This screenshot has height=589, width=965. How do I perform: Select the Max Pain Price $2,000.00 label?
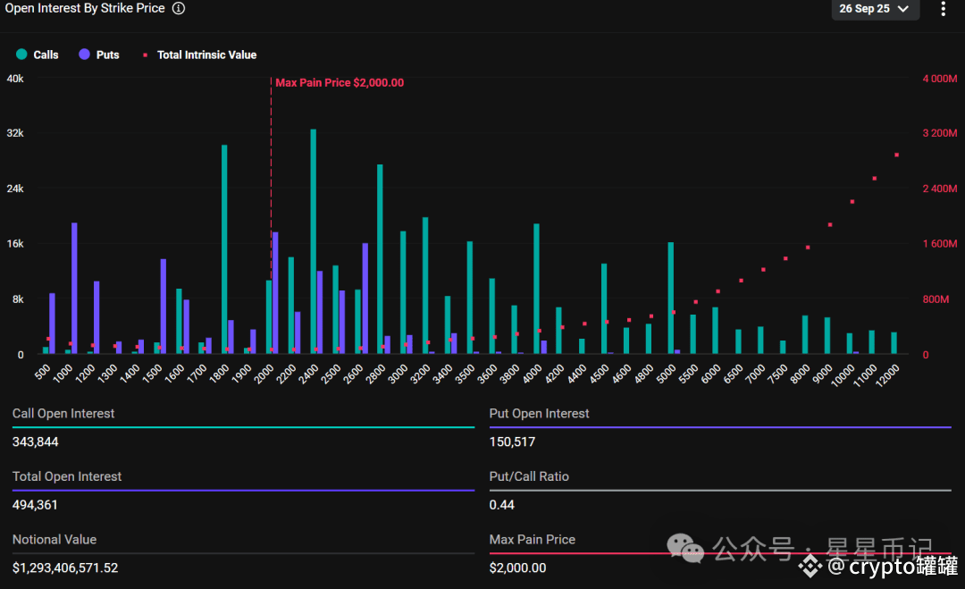coord(340,83)
